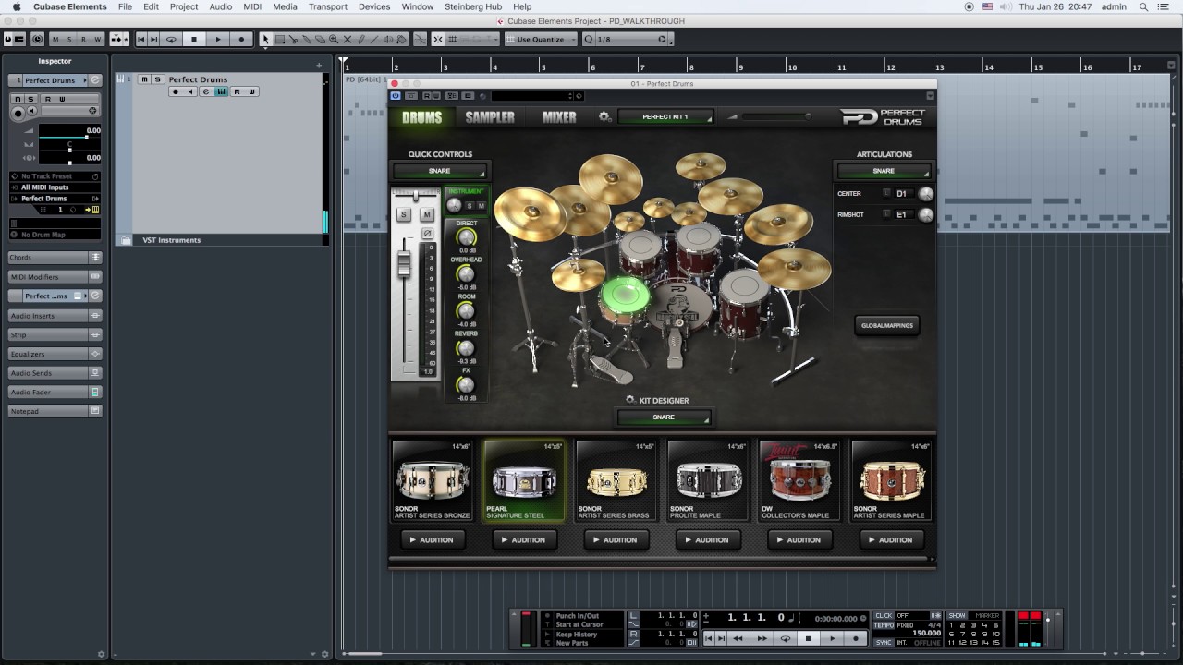Add a track with plus button

point(319,65)
